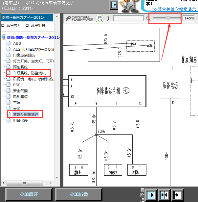Image resolution: width=198 pixels, height=202 pixels.
Task: Click document icon next to 门窗玻璃系统
Action: pos(9,55)
